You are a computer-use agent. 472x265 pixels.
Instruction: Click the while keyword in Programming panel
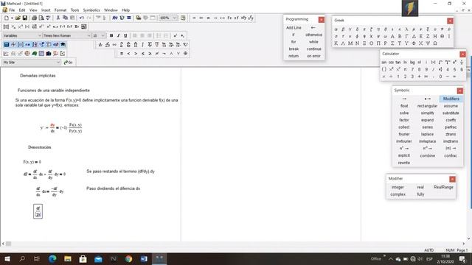(313, 42)
